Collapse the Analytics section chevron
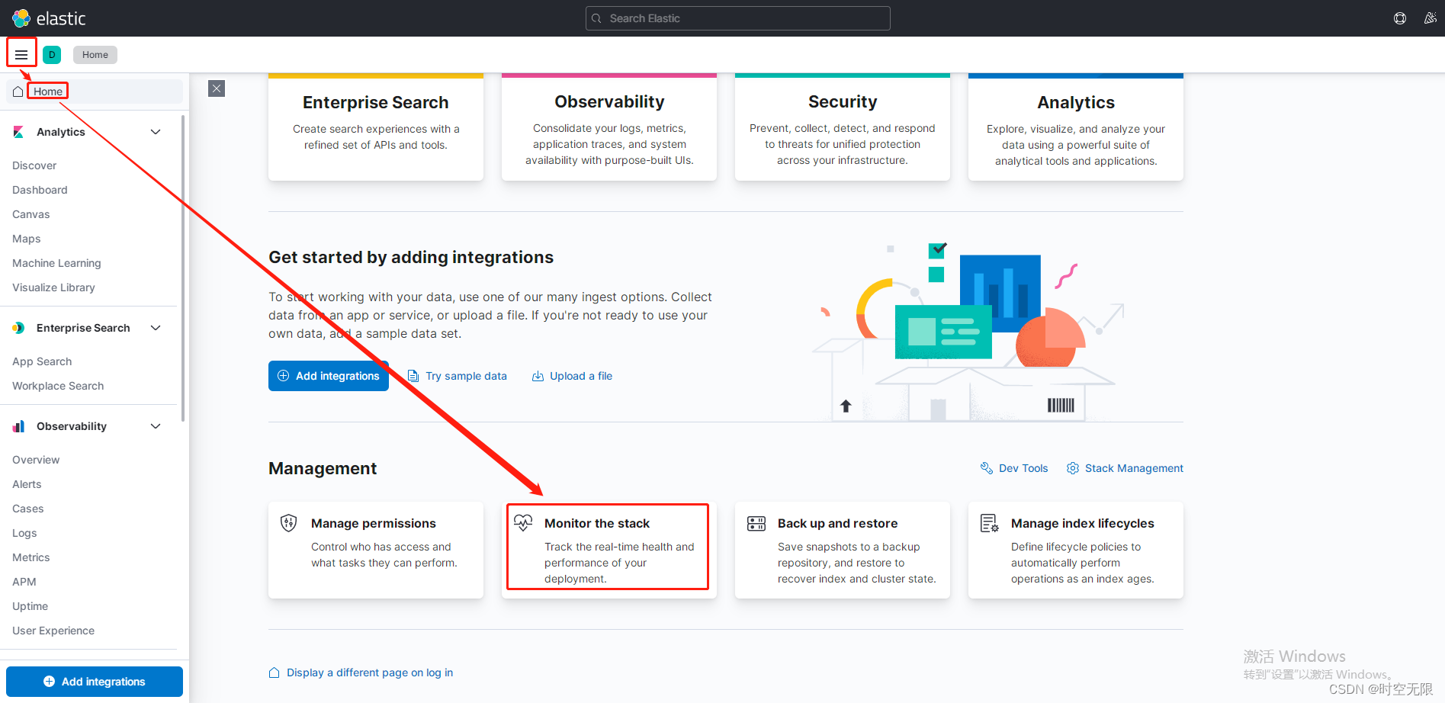 pos(156,132)
